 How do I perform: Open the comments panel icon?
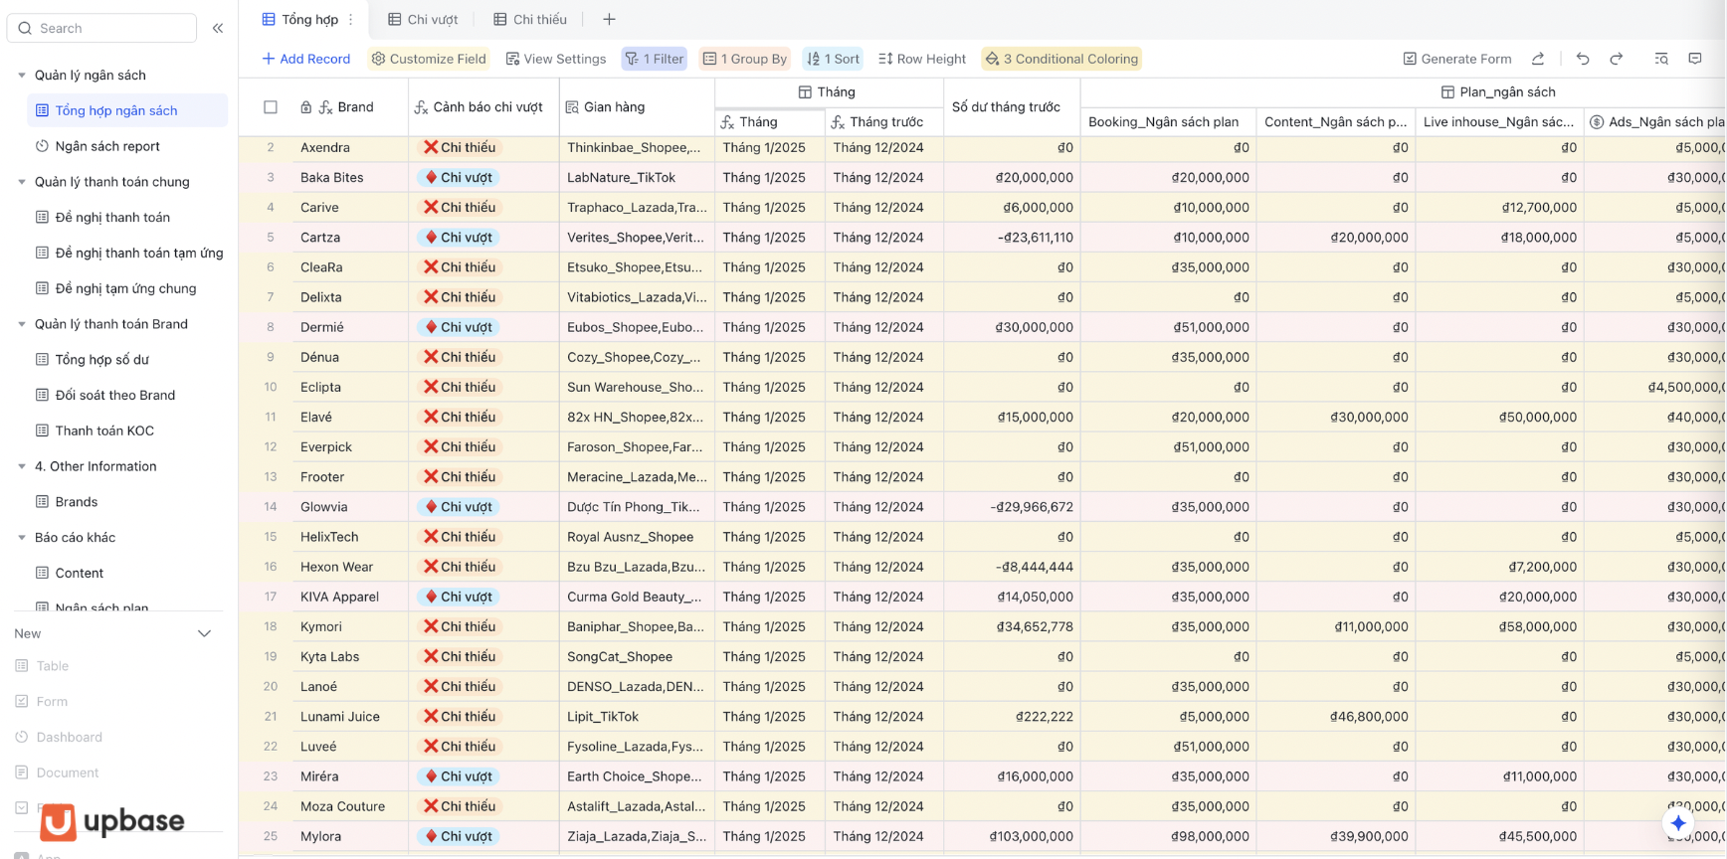click(x=1695, y=59)
